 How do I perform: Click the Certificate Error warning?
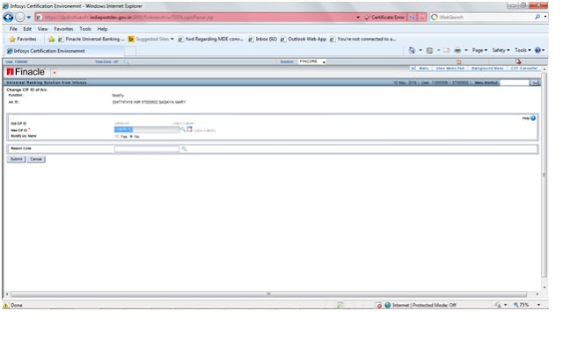click(384, 18)
